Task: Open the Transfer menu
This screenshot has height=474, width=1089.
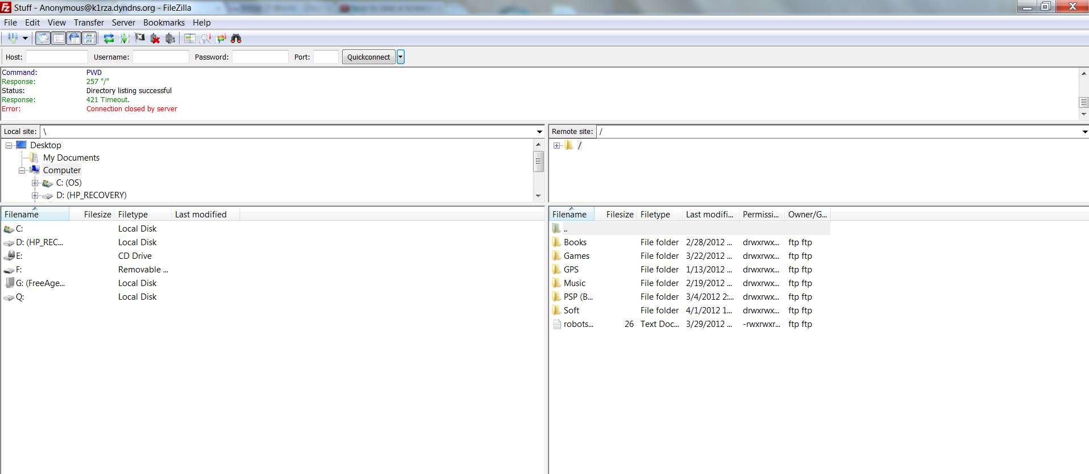Action: coord(89,23)
